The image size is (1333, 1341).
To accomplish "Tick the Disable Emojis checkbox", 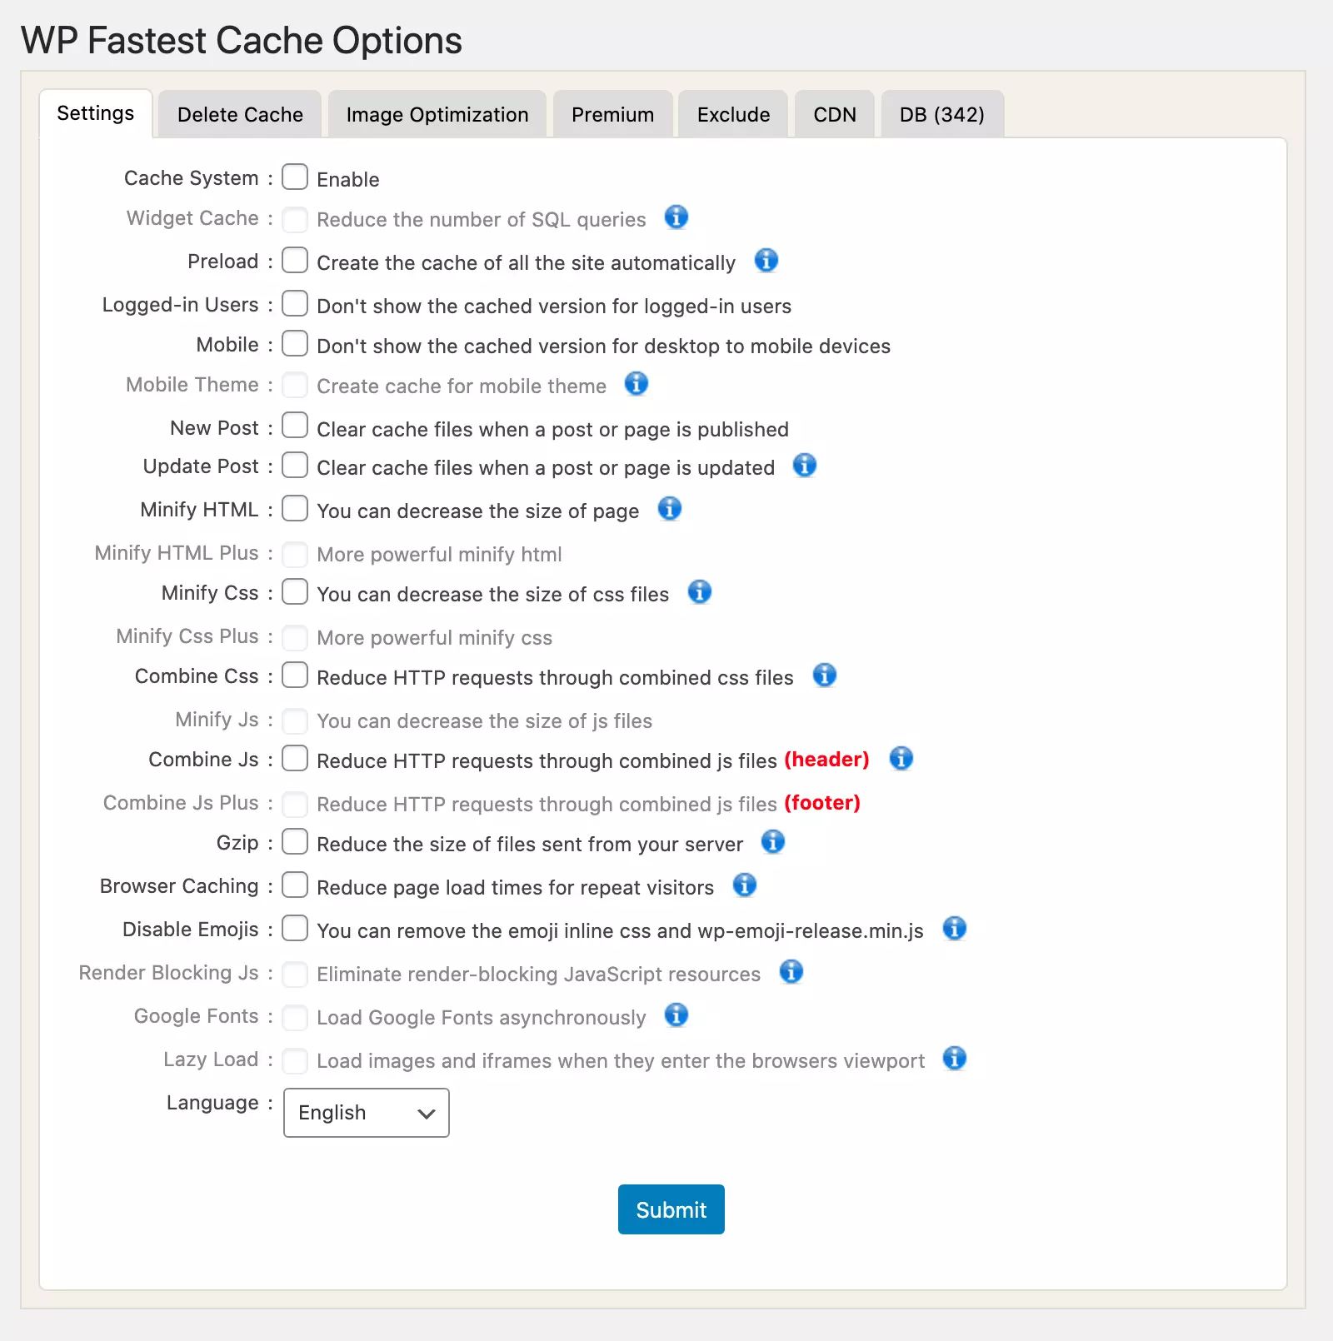I will [x=295, y=928].
